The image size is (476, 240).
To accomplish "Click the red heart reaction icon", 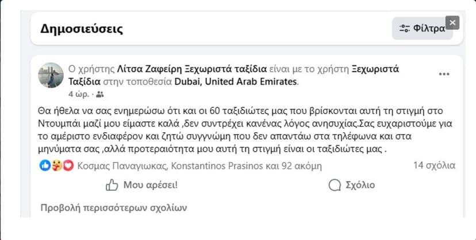I will pos(68,166).
